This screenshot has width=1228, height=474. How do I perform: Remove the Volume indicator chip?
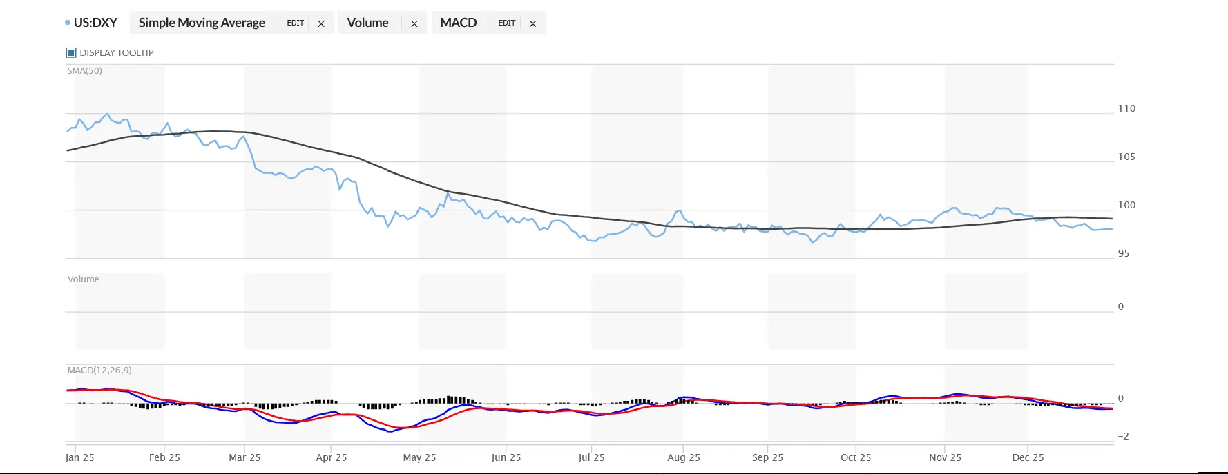point(414,23)
